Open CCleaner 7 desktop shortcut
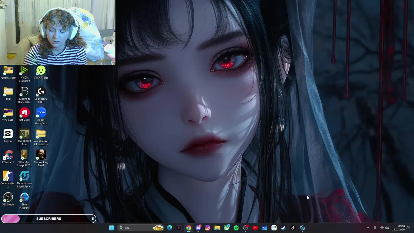Image resolution: width=414 pixels, height=233 pixels. pos(8,157)
